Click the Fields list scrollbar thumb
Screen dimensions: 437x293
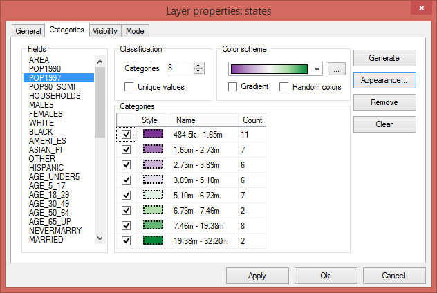point(100,102)
